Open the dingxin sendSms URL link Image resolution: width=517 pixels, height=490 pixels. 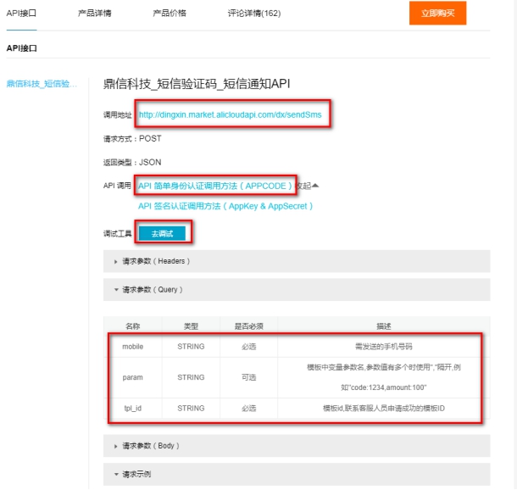[231, 114]
